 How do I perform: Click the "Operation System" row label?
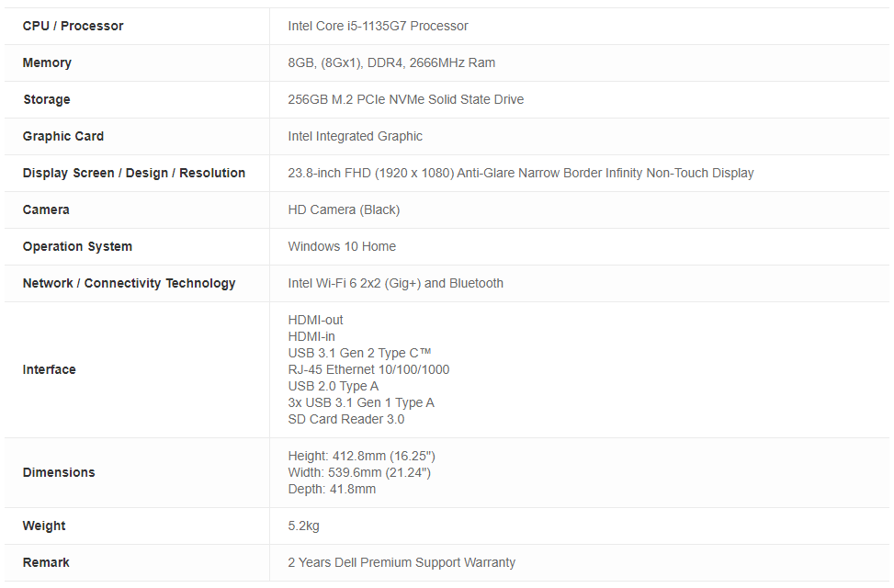click(77, 246)
